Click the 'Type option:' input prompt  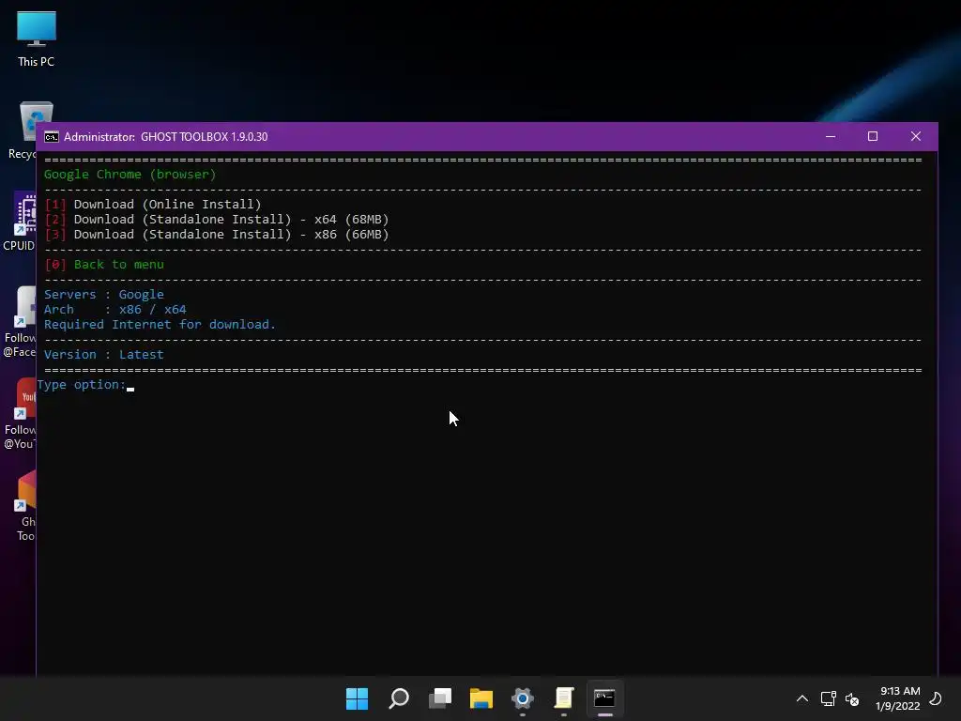click(85, 385)
